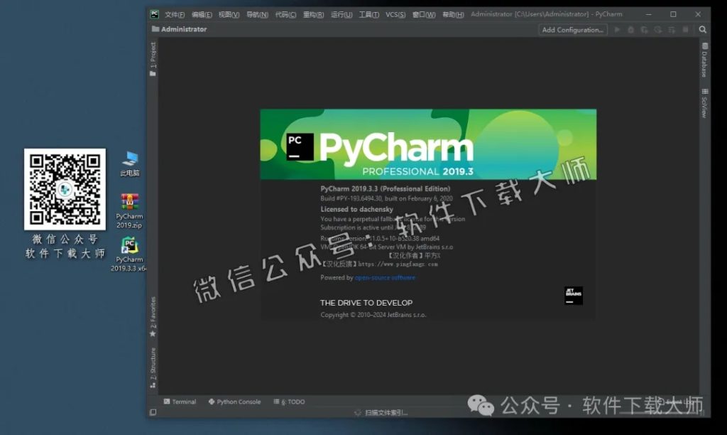The height and width of the screenshot is (435, 727).
Task: Open the 帮助 (Help) menu
Action: [452, 14]
